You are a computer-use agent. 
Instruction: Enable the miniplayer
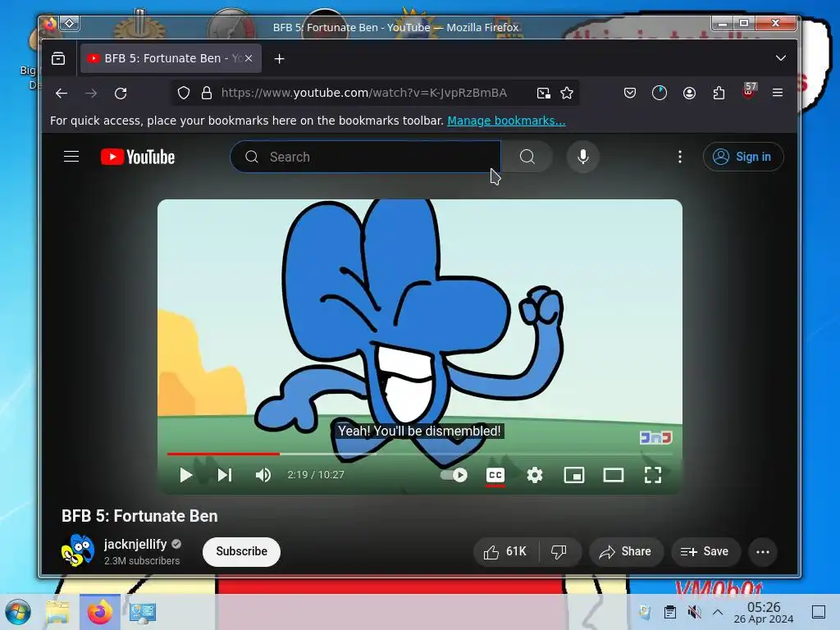(573, 475)
